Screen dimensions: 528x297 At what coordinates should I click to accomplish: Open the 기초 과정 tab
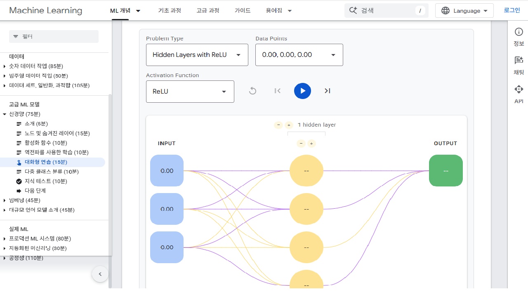point(170,11)
